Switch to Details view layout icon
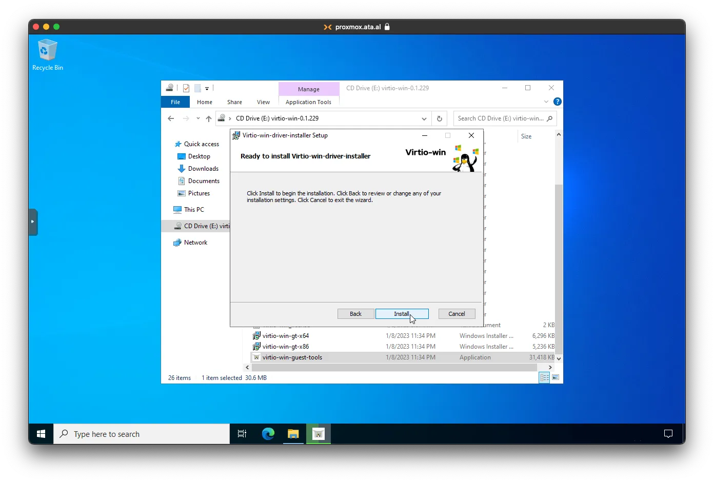 click(x=544, y=377)
